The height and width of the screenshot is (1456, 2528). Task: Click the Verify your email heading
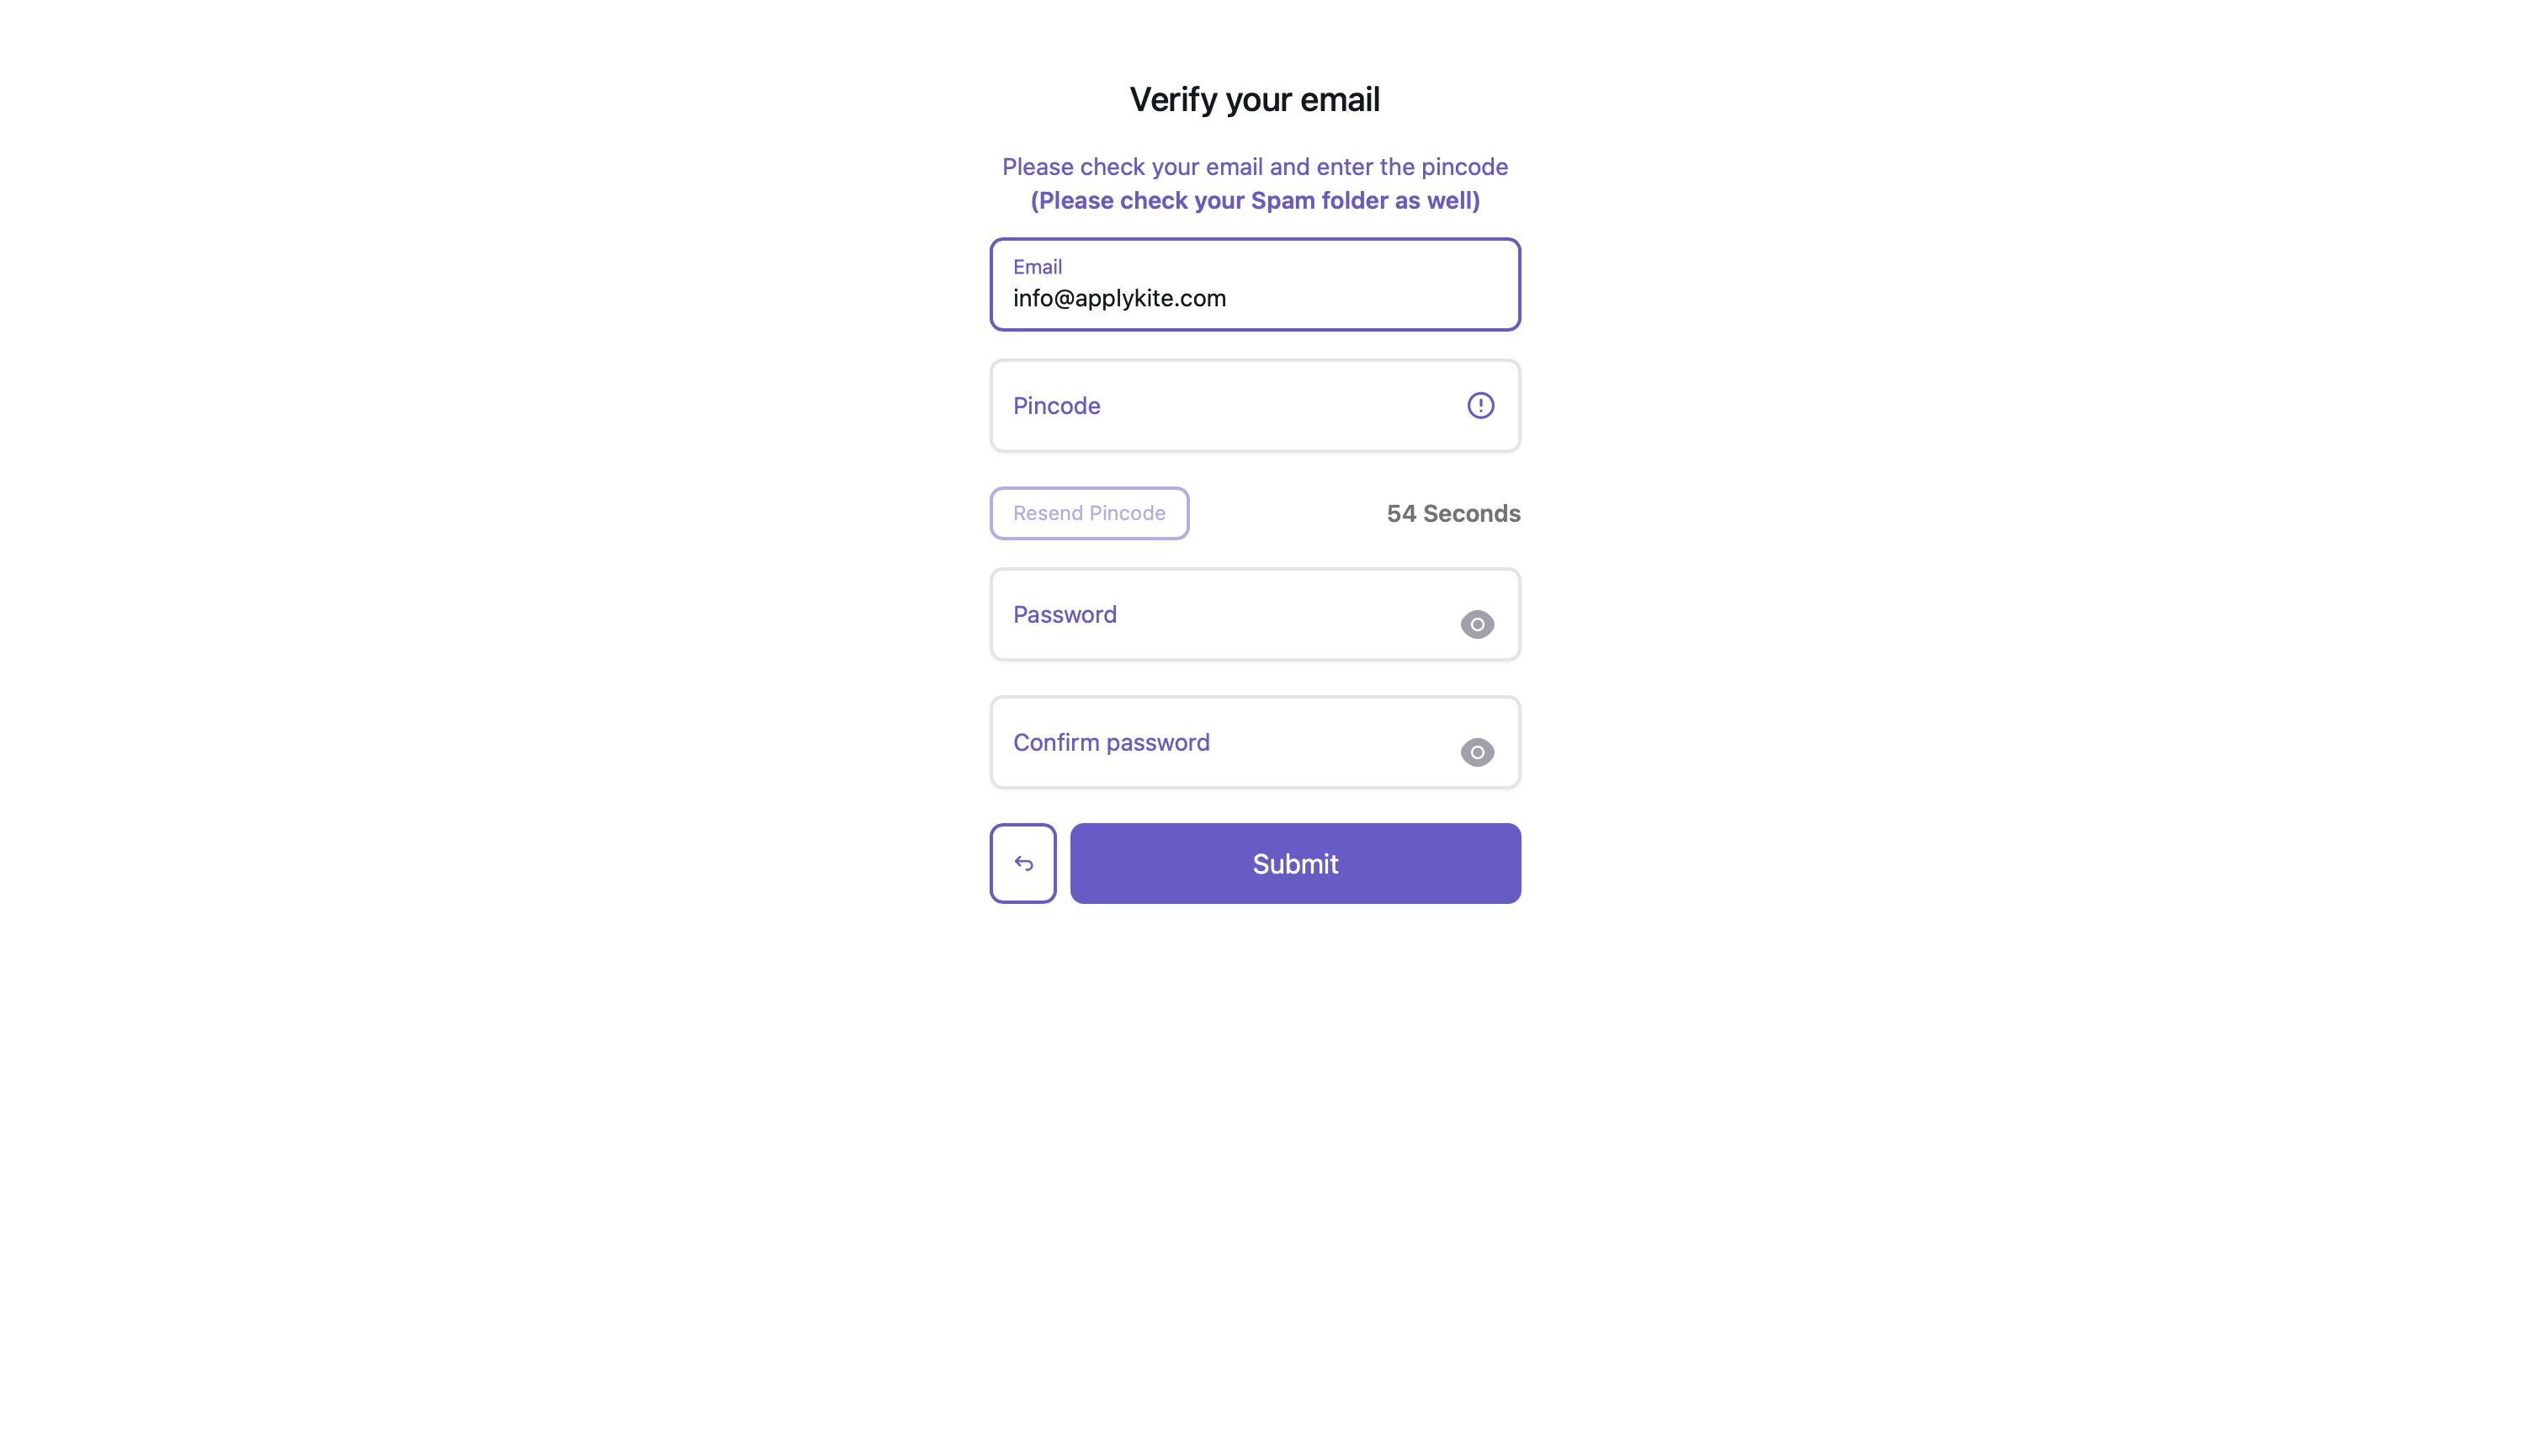(1255, 99)
